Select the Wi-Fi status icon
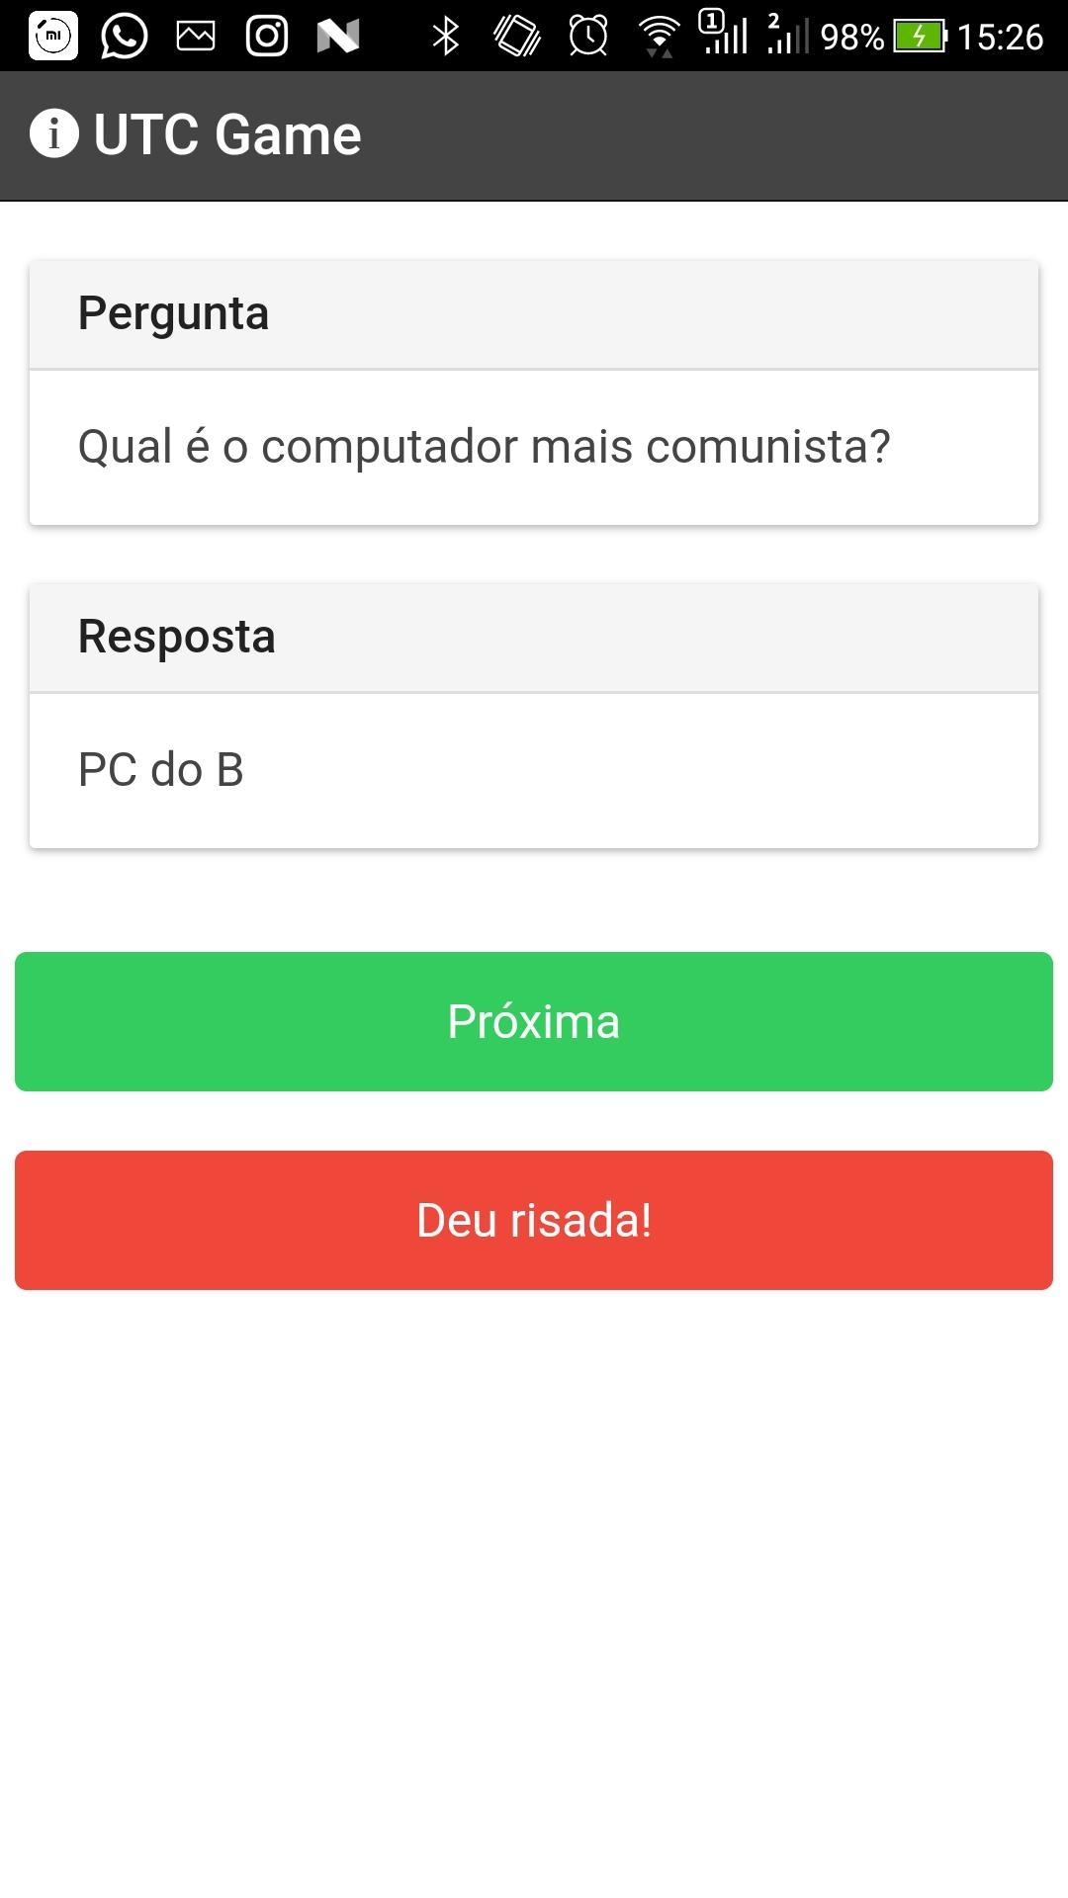 click(657, 36)
